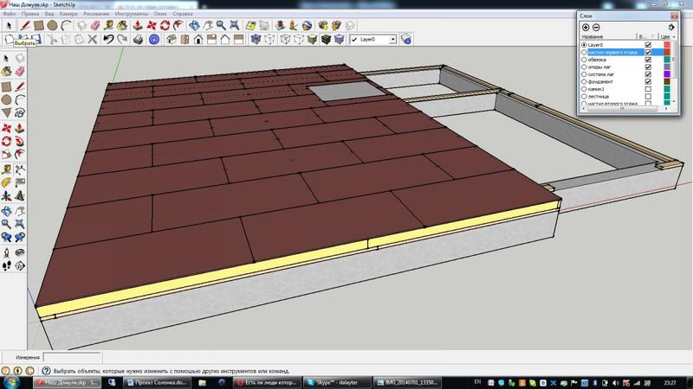Image resolution: width=693 pixels, height=389 pixels.
Task: Set фундамент layer as active via radio button
Action: [x=584, y=81]
